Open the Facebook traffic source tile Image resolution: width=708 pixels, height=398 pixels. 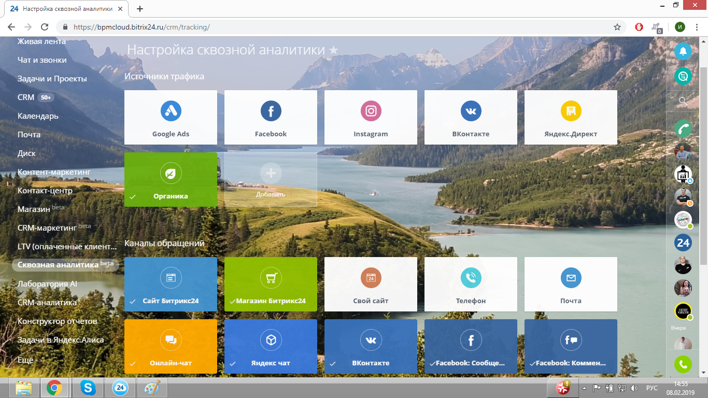click(x=271, y=117)
